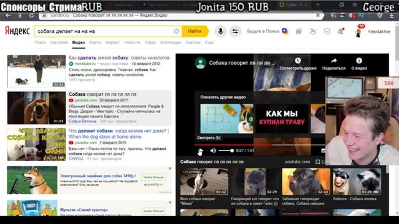Clear the search query with X icon
Image resolution: width=399 pixels, height=224 pixels.
[176, 31]
